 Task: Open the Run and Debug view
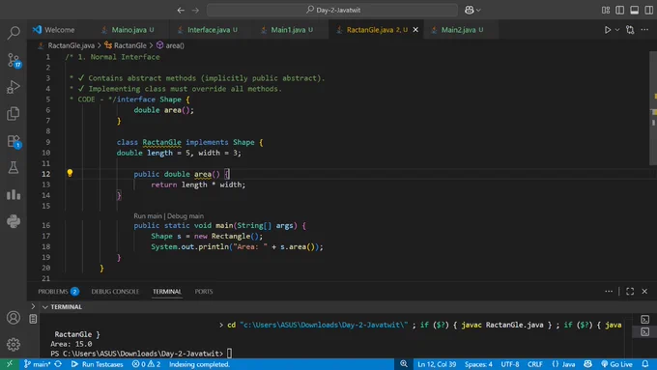(14, 87)
